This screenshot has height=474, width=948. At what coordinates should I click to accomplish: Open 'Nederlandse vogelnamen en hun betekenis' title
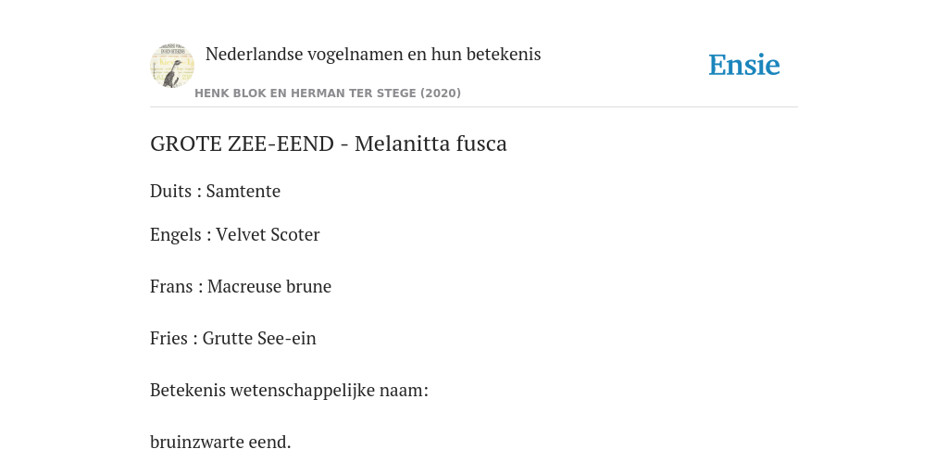point(373,54)
